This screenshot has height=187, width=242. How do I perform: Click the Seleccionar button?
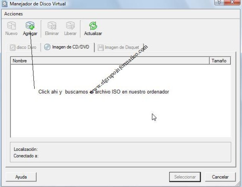(185, 177)
